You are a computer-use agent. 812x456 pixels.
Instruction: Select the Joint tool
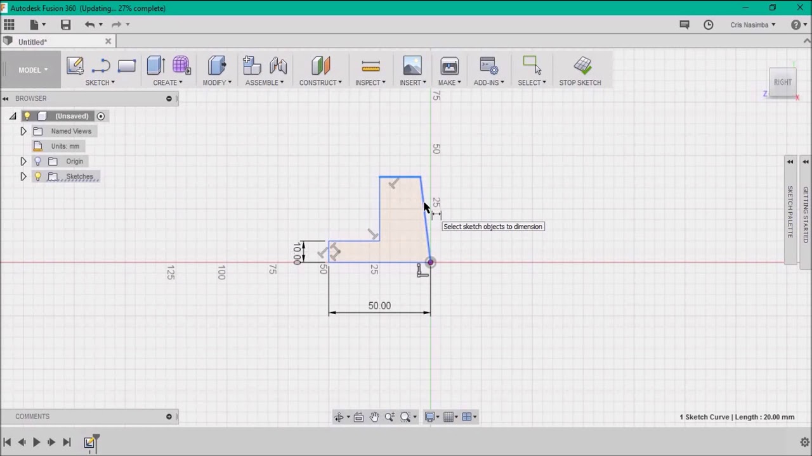click(x=278, y=66)
